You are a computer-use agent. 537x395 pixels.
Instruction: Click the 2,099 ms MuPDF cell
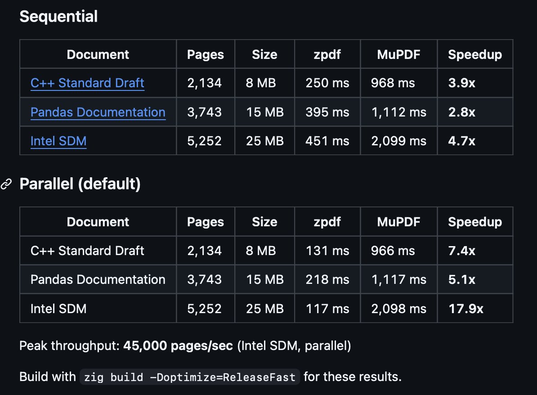pyautogui.click(x=398, y=141)
